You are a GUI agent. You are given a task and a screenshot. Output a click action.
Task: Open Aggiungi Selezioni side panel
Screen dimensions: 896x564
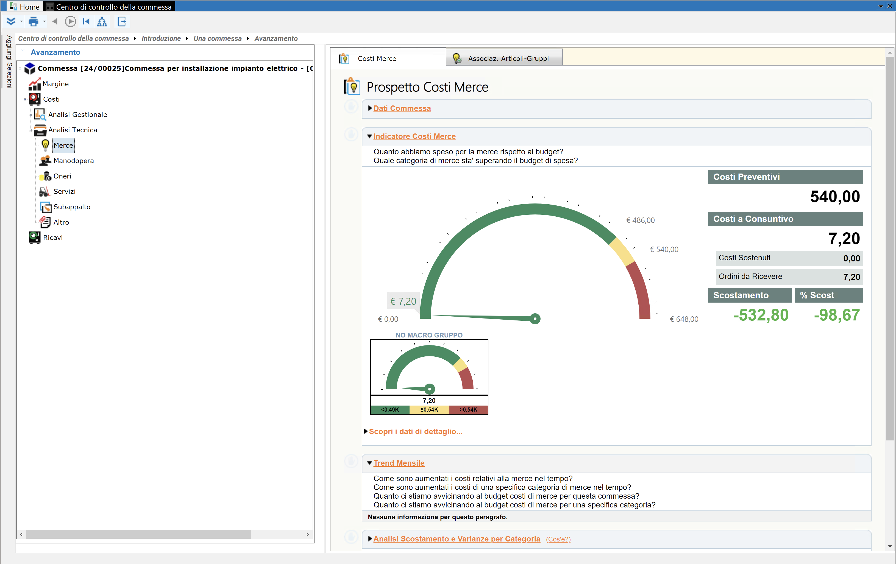pyautogui.click(x=9, y=62)
